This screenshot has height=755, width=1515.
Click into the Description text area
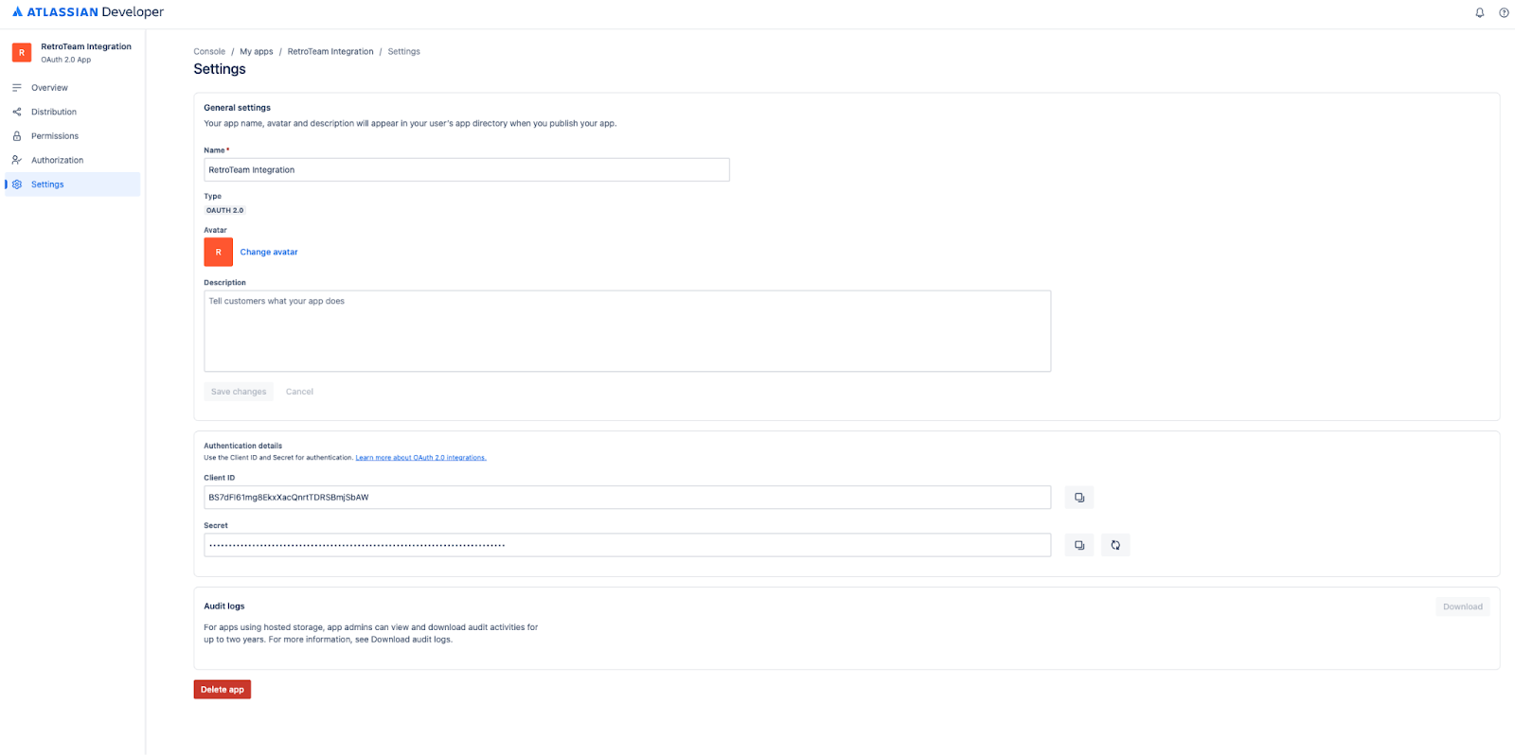pos(627,331)
